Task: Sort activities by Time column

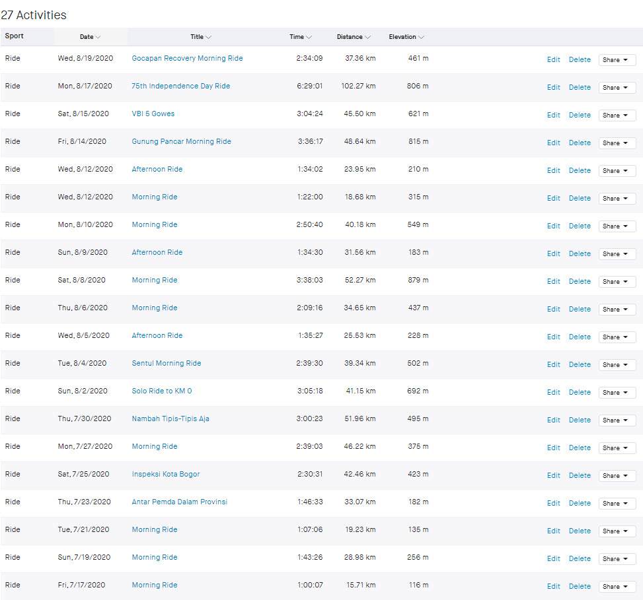Action: (300, 37)
